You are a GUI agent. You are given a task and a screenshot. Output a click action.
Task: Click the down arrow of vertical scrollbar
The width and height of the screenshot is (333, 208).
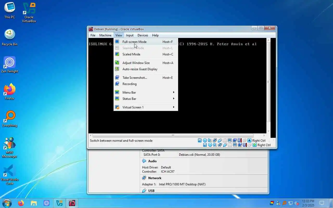click(x=268, y=131)
